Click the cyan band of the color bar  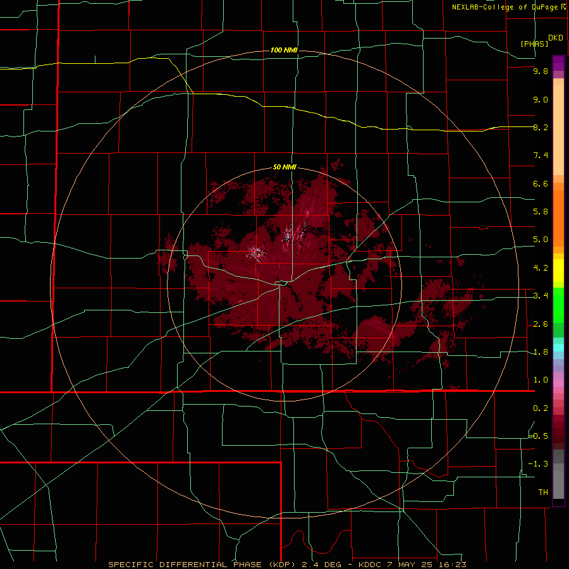(558, 348)
